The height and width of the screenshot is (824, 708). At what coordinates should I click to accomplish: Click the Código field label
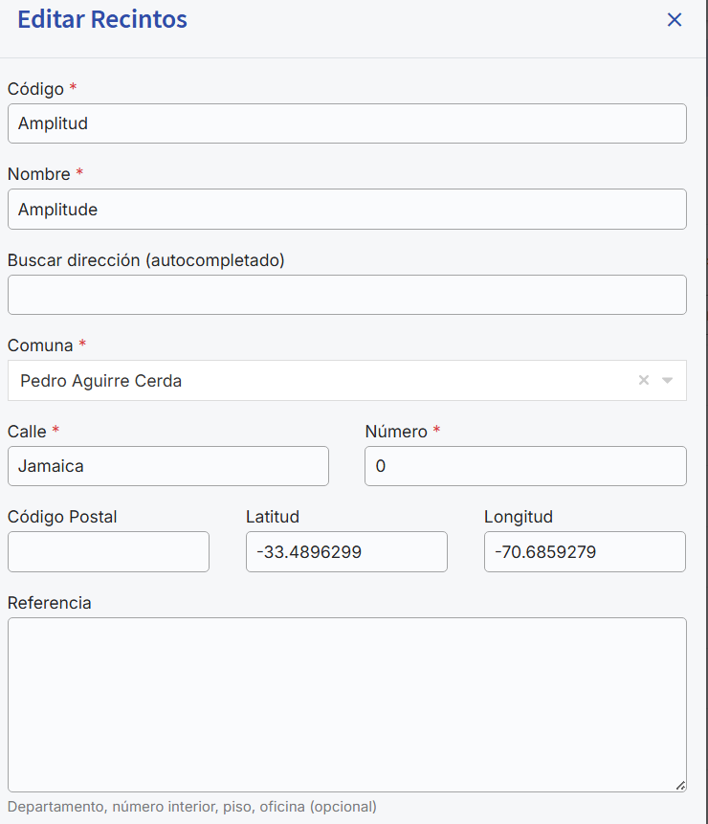pos(35,89)
